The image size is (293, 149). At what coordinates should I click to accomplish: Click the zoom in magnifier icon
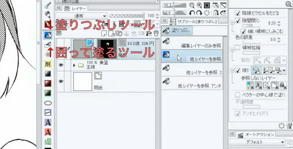pyautogui.click(x=199, y=5)
